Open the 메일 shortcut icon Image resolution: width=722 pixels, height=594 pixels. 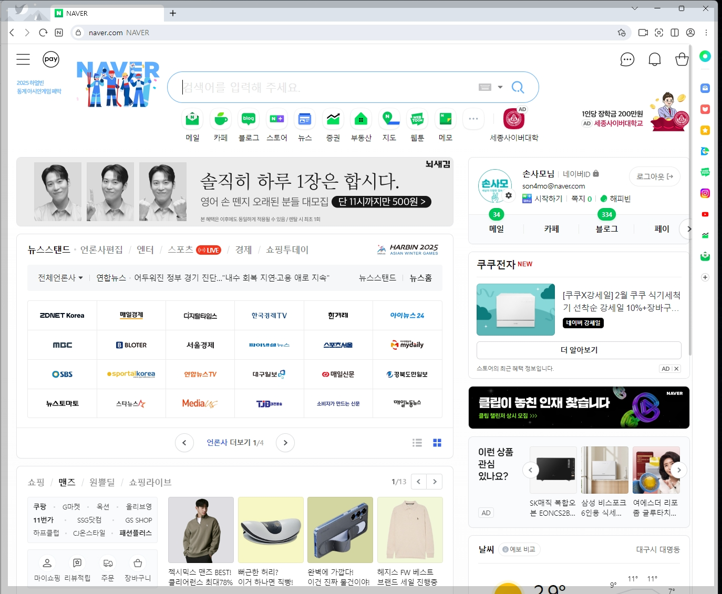(192, 120)
